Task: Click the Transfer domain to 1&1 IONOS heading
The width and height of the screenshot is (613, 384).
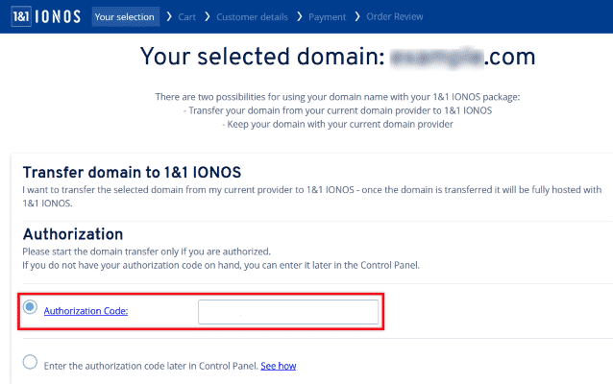Action: pos(132,172)
